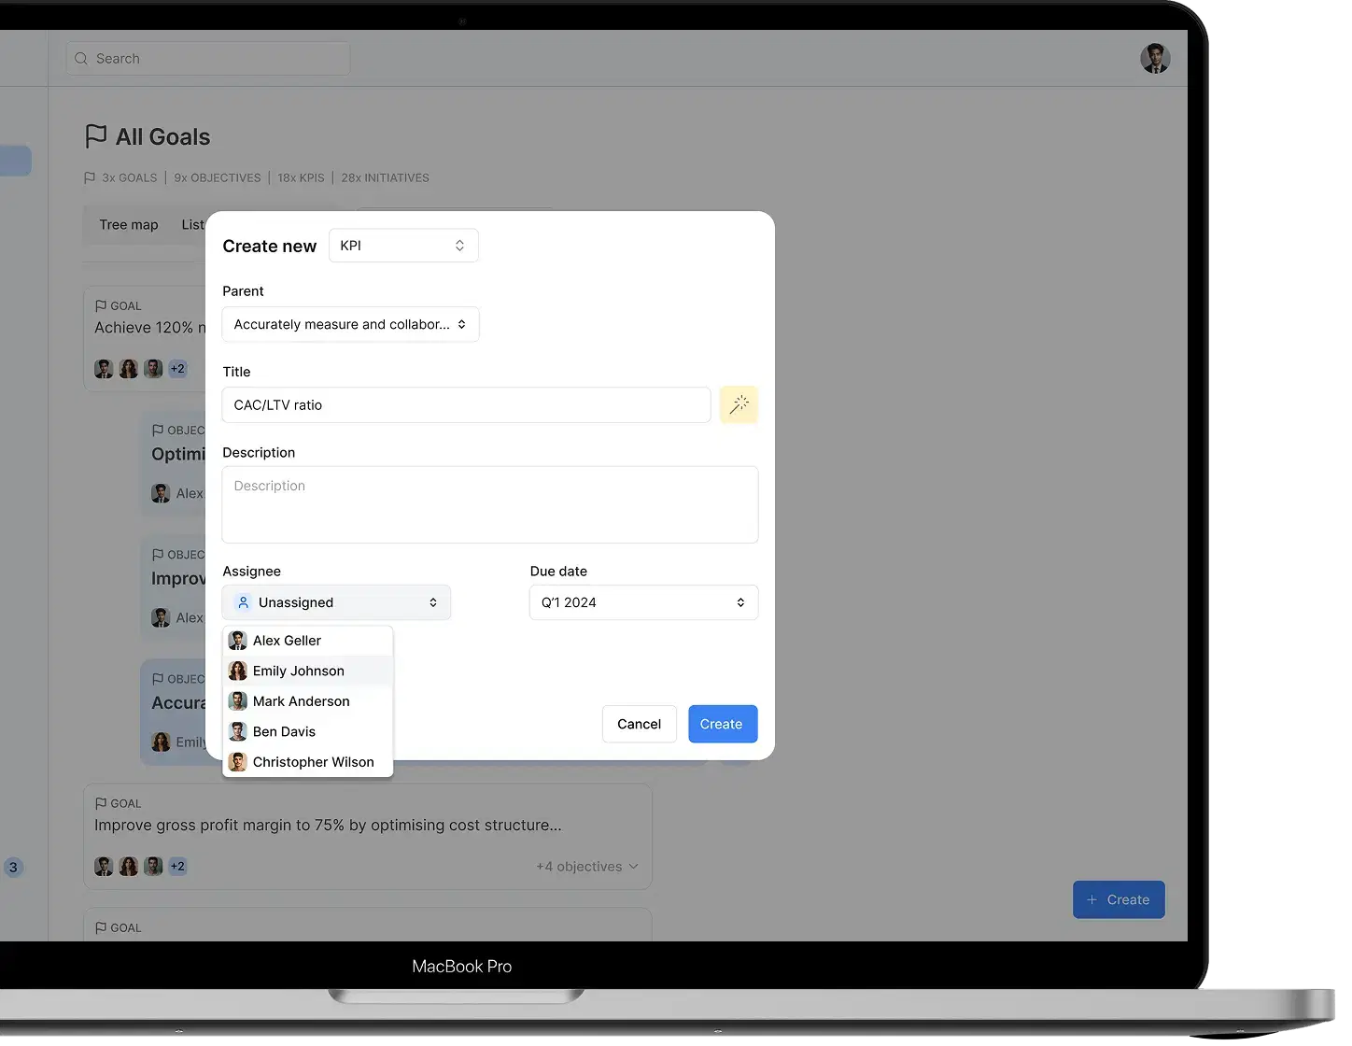This screenshot has height=1046, width=1352.
Task: Click the plus icon in blue Create button
Action: [x=1091, y=900]
